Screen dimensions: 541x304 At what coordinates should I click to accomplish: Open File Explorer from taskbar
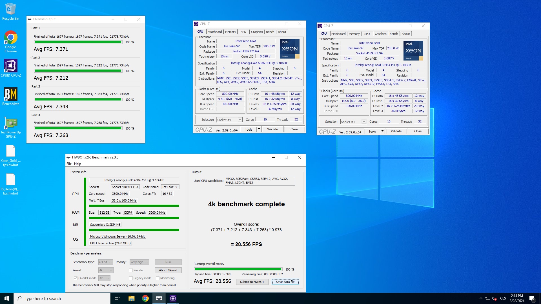[x=131, y=298]
